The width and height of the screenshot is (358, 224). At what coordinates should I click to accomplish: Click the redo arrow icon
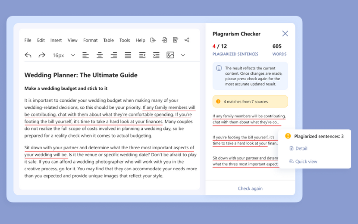42,55
